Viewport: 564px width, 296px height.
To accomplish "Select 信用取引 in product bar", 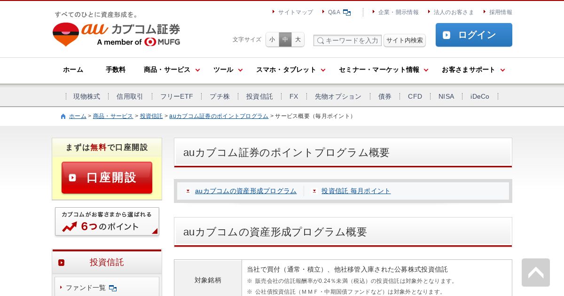I will click(x=130, y=96).
